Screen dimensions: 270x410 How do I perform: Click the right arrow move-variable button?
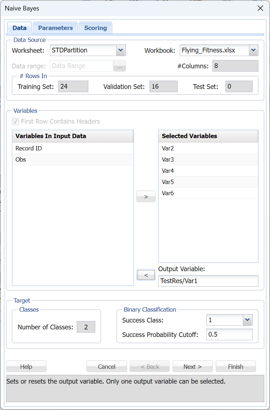pos(146,197)
